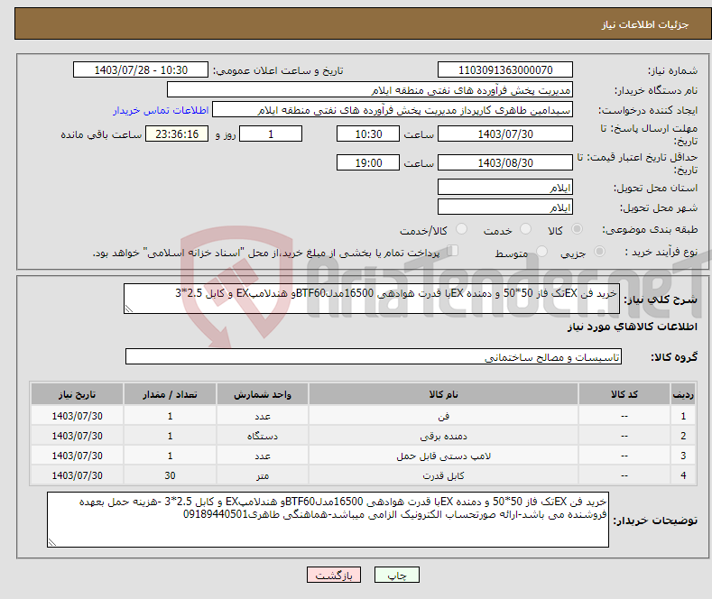The height and width of the screenshot is (599, 712).
Task: Click the unit cell متر
Action: point(263,476)
